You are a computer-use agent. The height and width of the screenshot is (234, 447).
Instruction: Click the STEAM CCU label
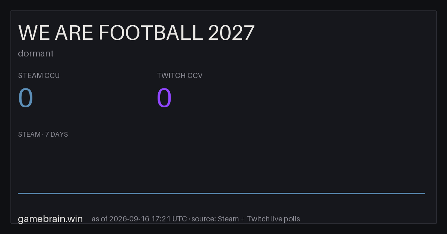coord(39,75)
